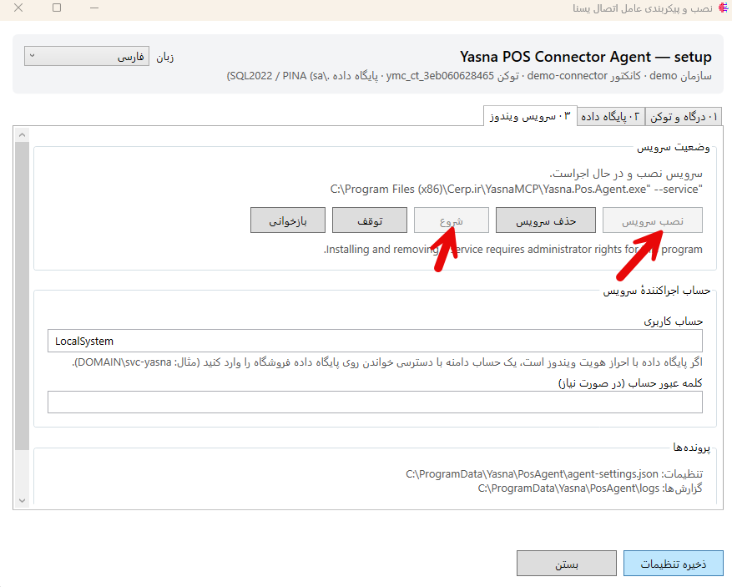The height and width of the screenshot is (587, 732).
Task: Click the PosAgent\logs path text
Action: click(568, 488)
